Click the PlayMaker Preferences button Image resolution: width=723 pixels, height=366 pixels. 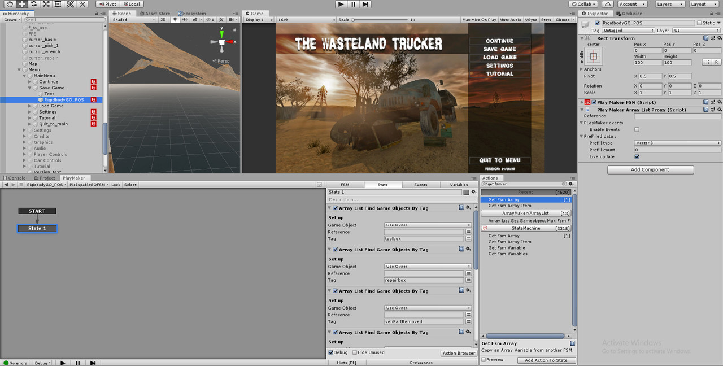pos(421,363)
